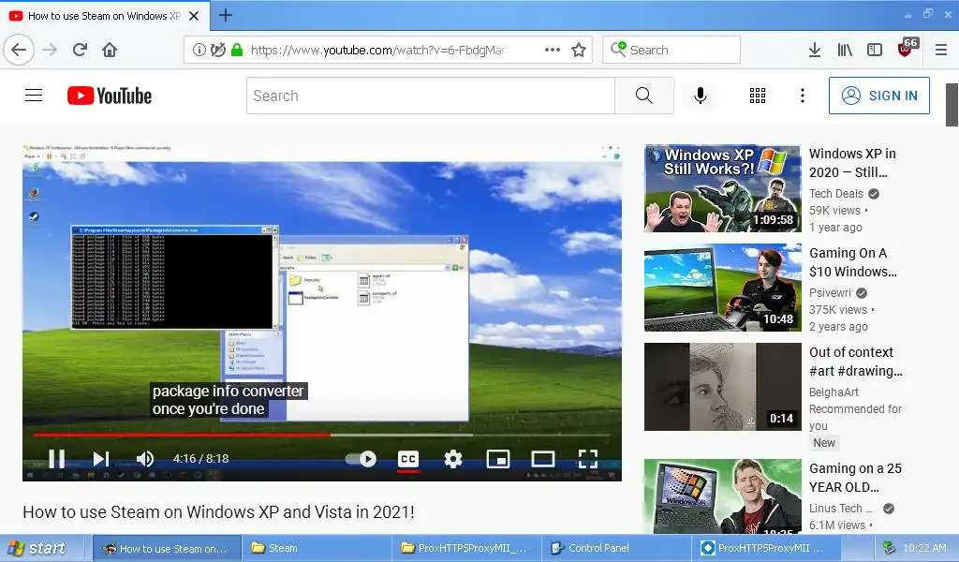Click the YouTube search magnifier button
Image resolution: width=959 pixels, height=562 pixels.
[x=644, y=96]
